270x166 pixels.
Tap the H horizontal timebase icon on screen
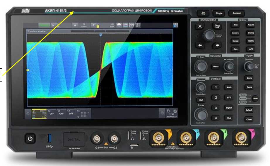(53, 26)
